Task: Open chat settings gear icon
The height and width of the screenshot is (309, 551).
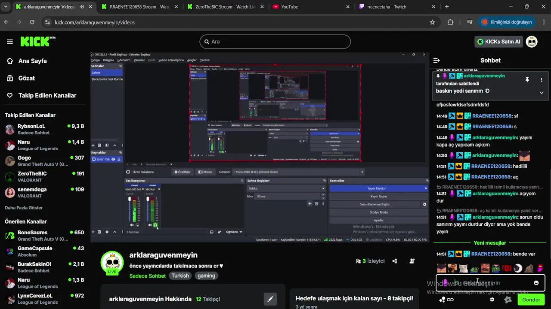Action: point(492,300)
